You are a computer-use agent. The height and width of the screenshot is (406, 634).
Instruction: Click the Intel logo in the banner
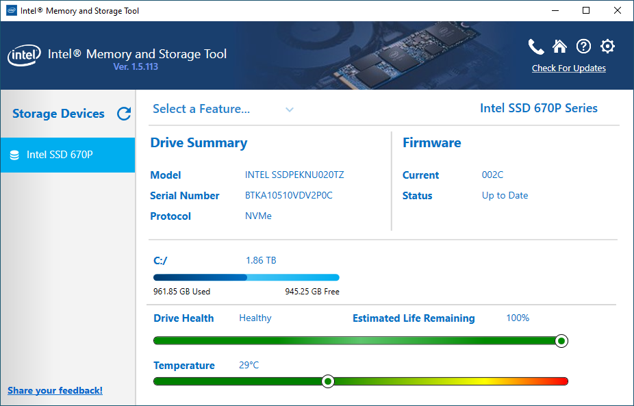[x=24, y=55]
